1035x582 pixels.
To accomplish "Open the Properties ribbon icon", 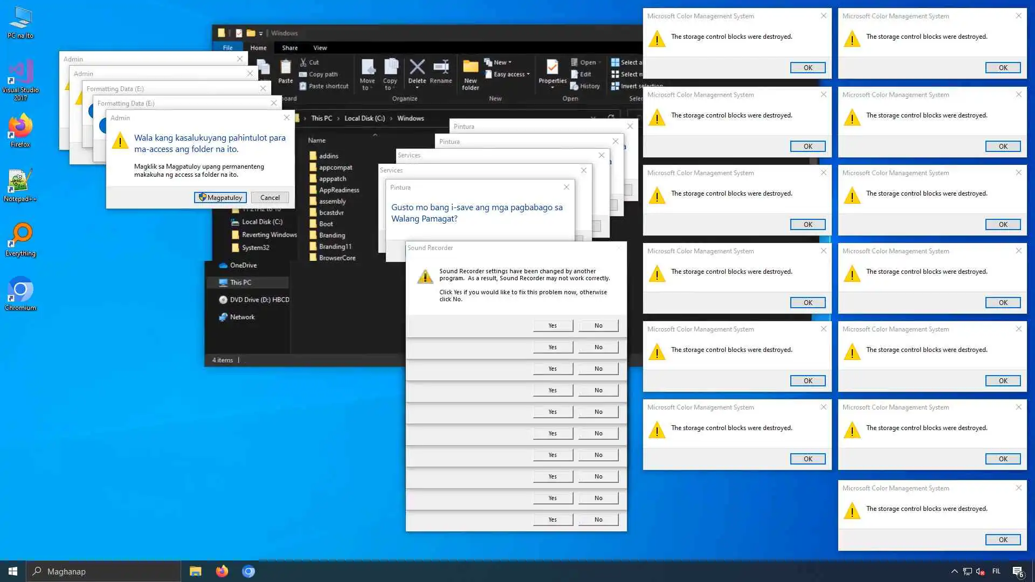I will click(x=552, y=68).
